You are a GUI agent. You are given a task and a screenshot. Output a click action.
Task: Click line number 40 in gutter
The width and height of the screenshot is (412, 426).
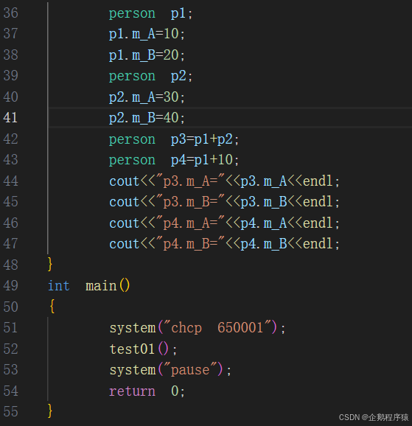pos(10,97)
